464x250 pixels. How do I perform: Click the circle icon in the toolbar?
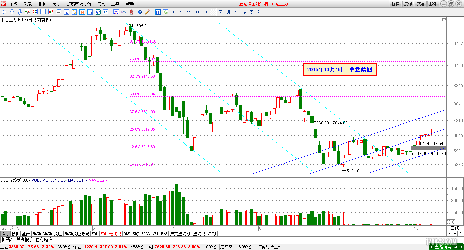click(106, 12)
